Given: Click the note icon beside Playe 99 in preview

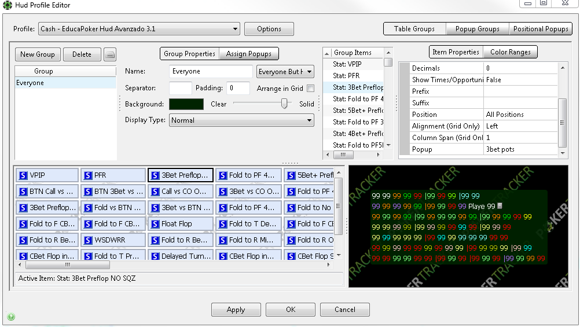Looking at the screenshot, I should (x=500, y=205).
